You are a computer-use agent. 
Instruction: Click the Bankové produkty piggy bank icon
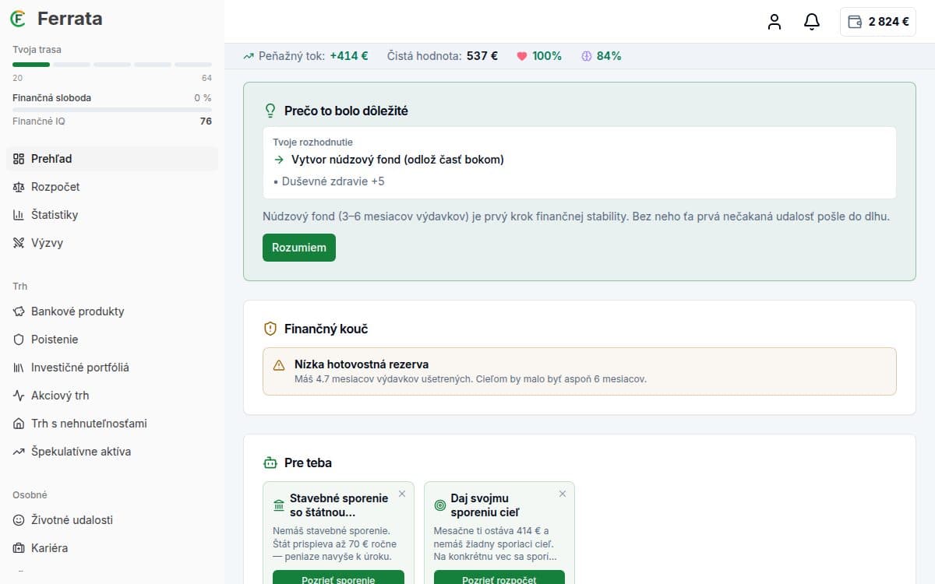[19, 311]
